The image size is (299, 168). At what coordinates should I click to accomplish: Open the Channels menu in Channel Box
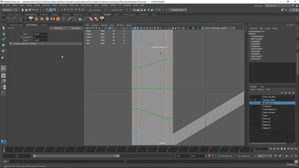253,28
